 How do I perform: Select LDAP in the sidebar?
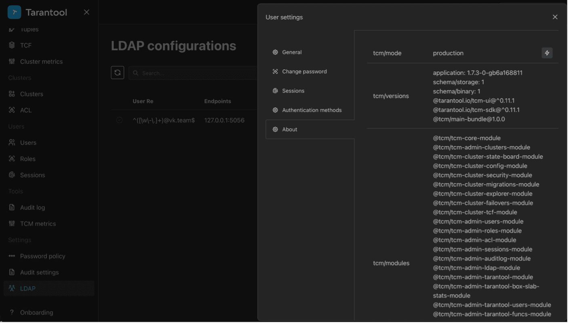click(x=49, y=288)
